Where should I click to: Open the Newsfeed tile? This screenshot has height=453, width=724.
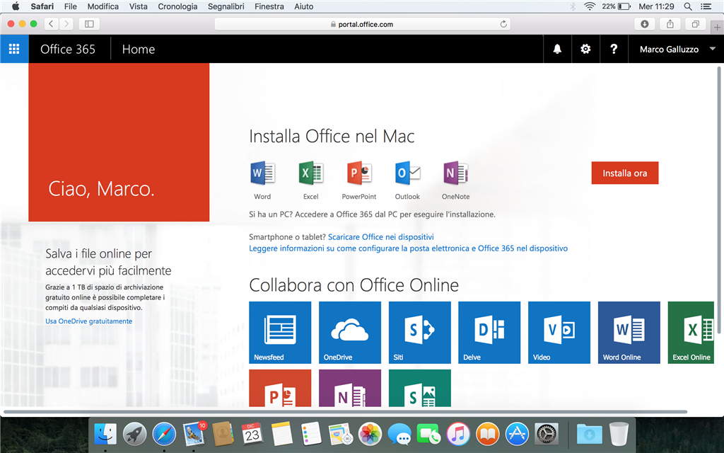(280, 333)
